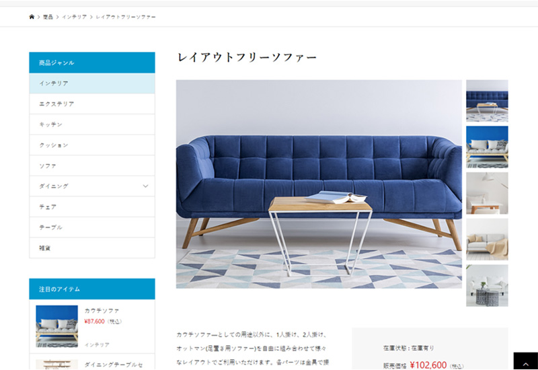The image size is (538, 370).
Task: Open the インテリア category in sidebar
Action: click(92, 83)
